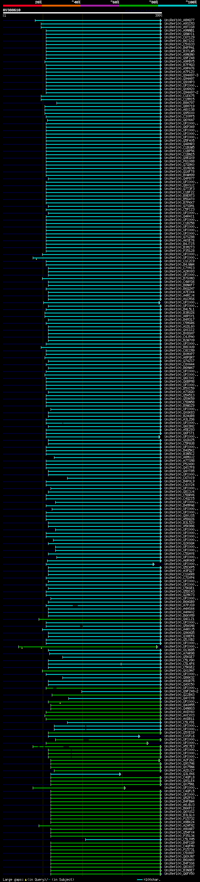Open UniRef100_A9PBY5 hit
This screenshot has width=200, height=882.
179,62
